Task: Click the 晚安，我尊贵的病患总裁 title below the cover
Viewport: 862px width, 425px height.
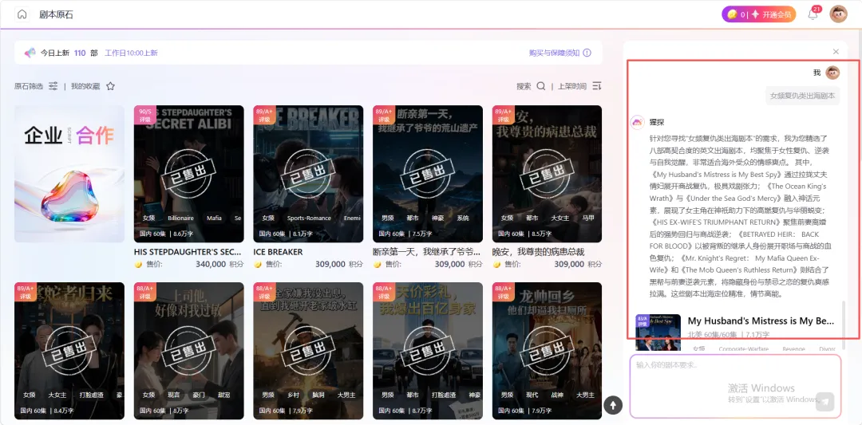Action: pyautogui.click(x=538, y=252)
